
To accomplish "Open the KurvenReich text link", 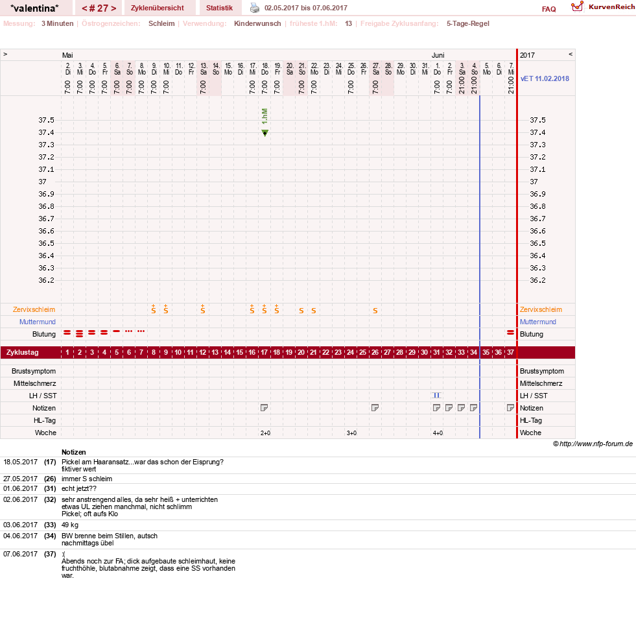I will [x=611, y=7].
